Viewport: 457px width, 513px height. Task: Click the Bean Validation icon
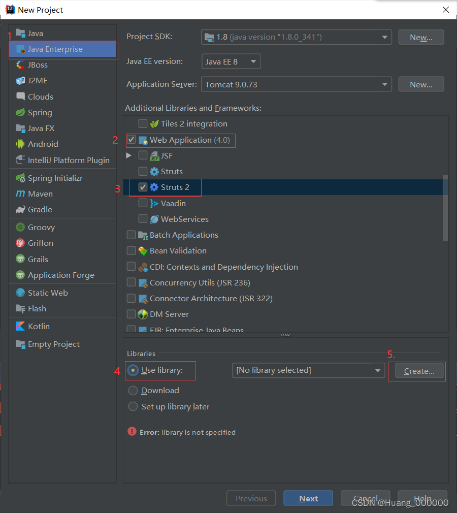click(143, 251)
